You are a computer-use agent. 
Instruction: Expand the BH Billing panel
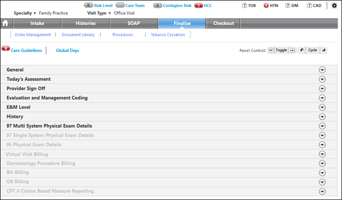point(322,173)
